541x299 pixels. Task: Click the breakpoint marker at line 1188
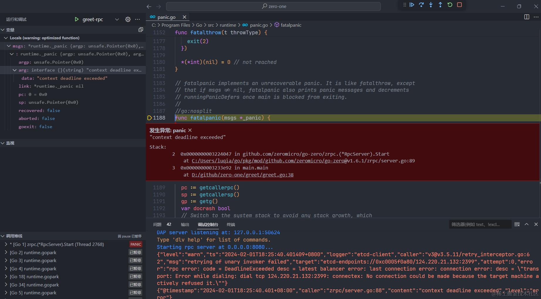149,118
